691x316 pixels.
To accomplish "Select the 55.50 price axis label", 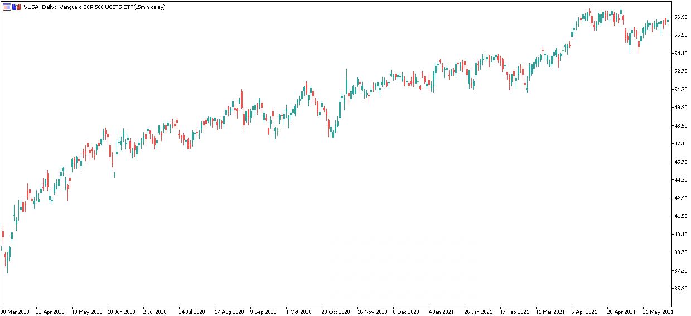I will [x=680, y=35].
